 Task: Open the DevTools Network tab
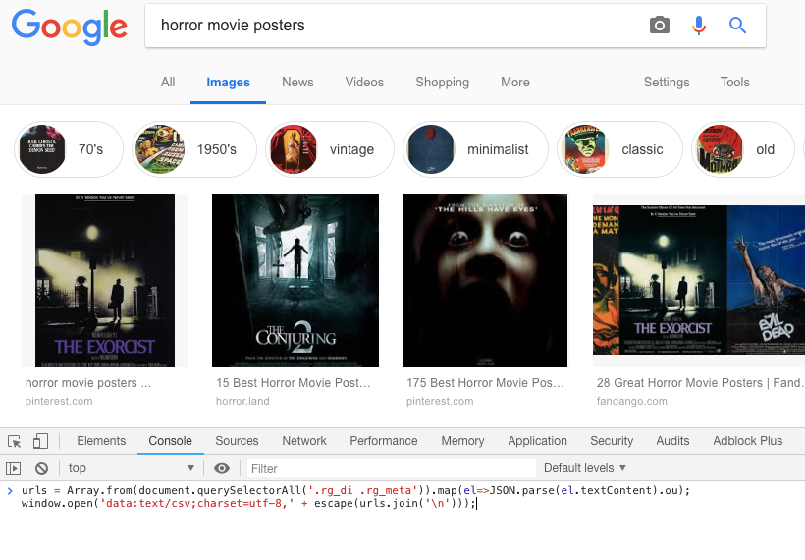[304, 441]
